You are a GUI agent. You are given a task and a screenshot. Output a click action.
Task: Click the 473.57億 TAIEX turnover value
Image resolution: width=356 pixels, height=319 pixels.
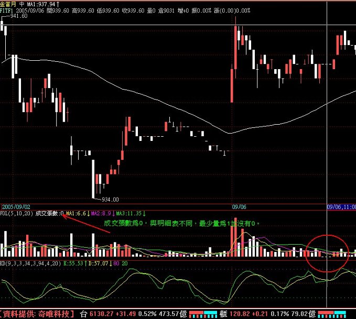pyautogui.click(x=173, y=314)
